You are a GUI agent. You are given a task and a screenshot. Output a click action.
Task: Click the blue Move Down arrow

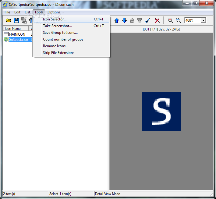pyautogui.click(x=124, y=20)
